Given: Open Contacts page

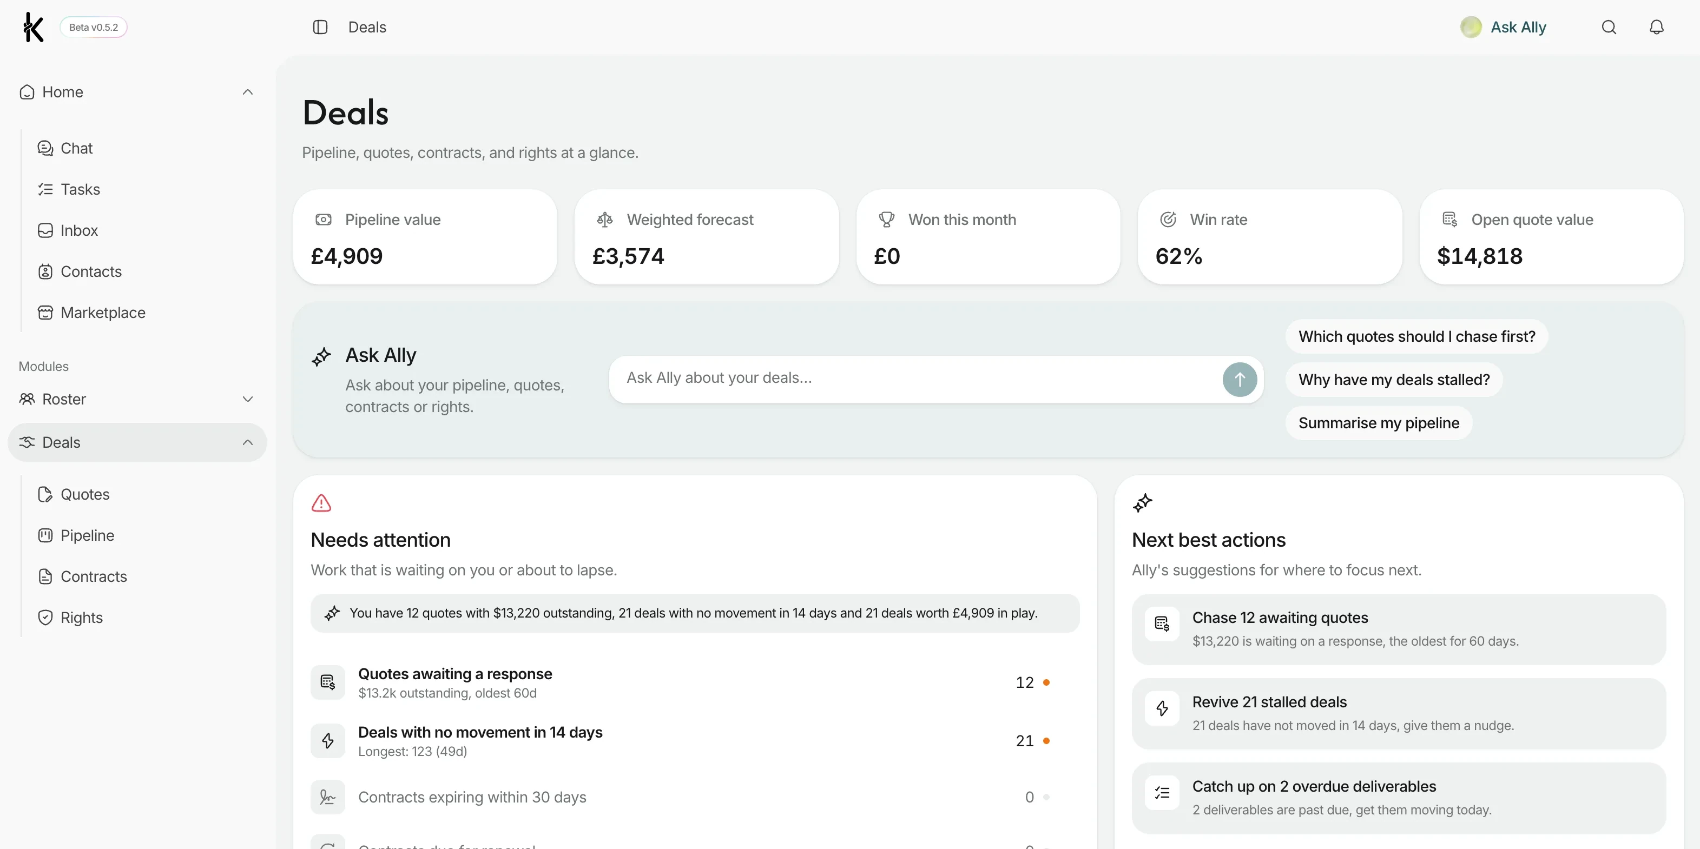Looking at the screenshot, I should tap(79, 272).
